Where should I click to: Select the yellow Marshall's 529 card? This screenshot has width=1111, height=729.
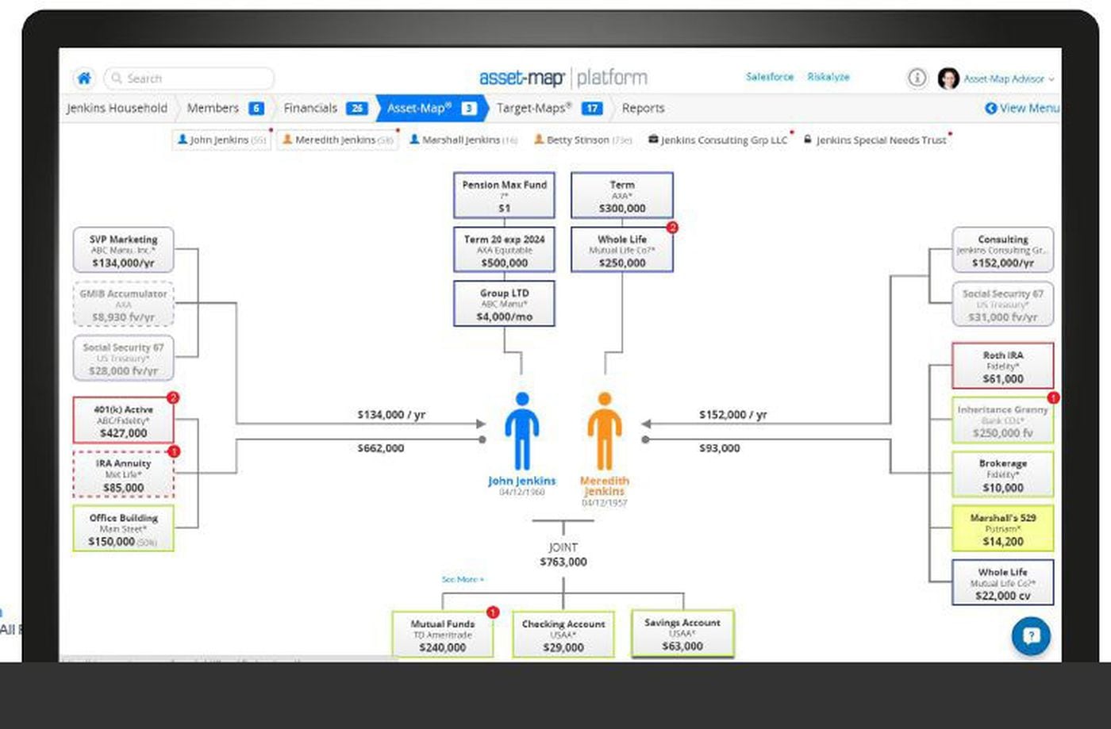[1002, 529]
